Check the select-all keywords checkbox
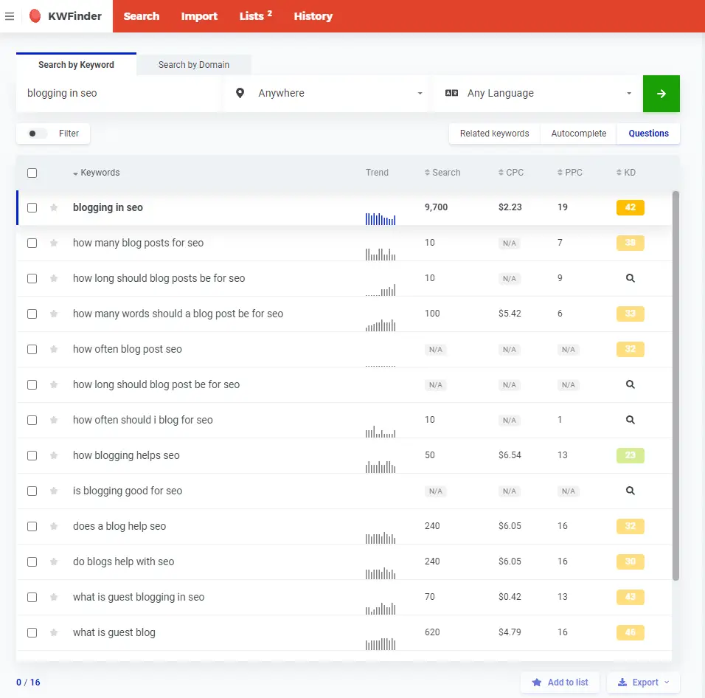 coord(32,173)
